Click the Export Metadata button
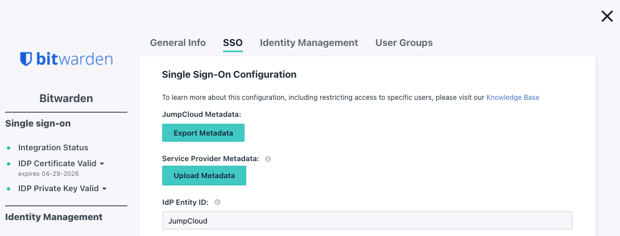Screen dimensions: 620x236 coord(203,133)
